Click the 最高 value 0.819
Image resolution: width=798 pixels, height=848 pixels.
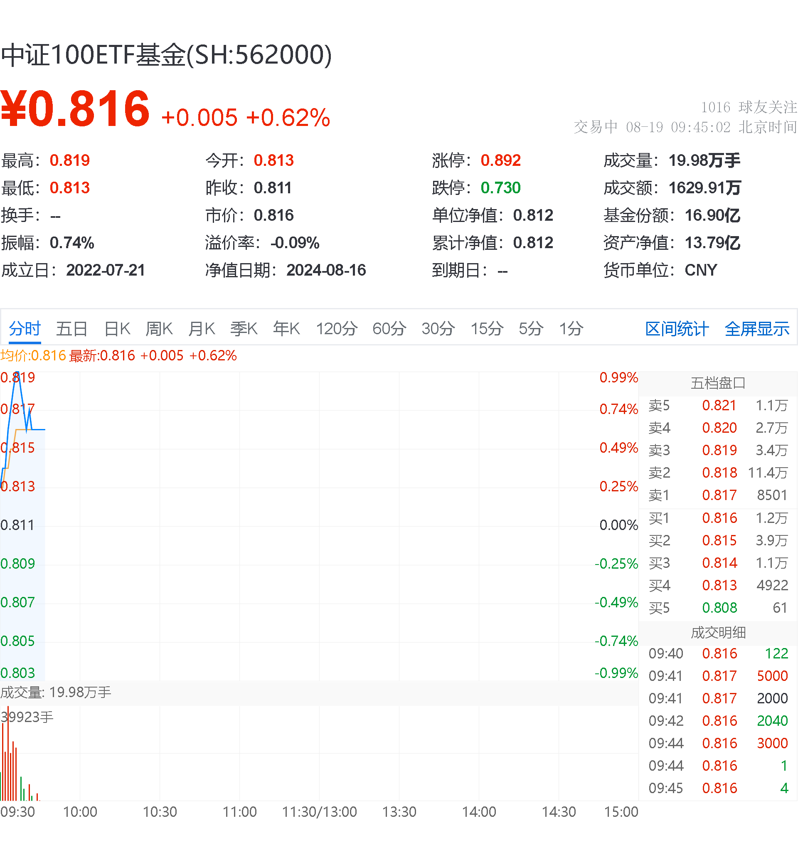point(70,160)
